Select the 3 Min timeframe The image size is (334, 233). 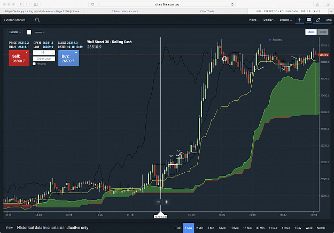pos(211,228)
